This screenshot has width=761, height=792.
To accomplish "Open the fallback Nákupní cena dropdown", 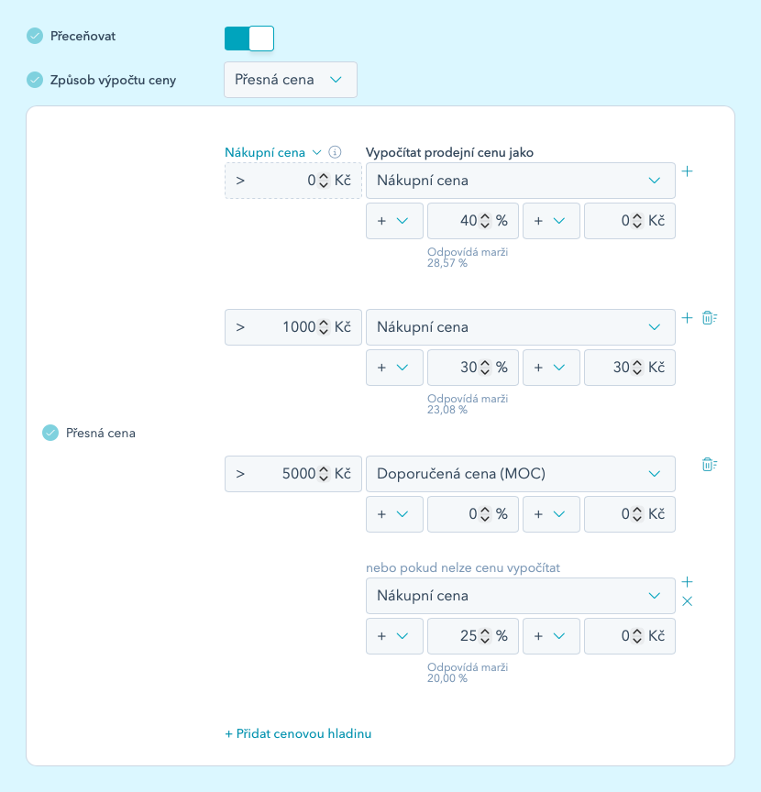I will 521,596.
